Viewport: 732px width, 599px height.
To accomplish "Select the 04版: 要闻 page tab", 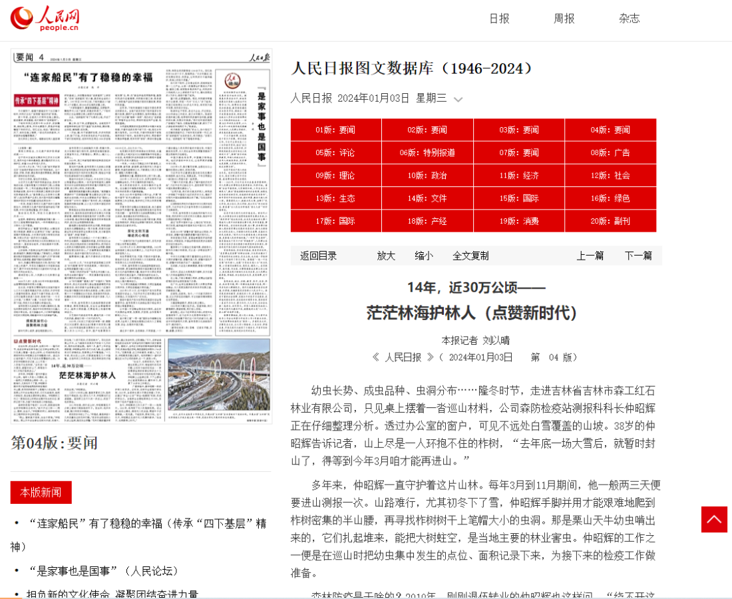I will [x=610, y=130].
